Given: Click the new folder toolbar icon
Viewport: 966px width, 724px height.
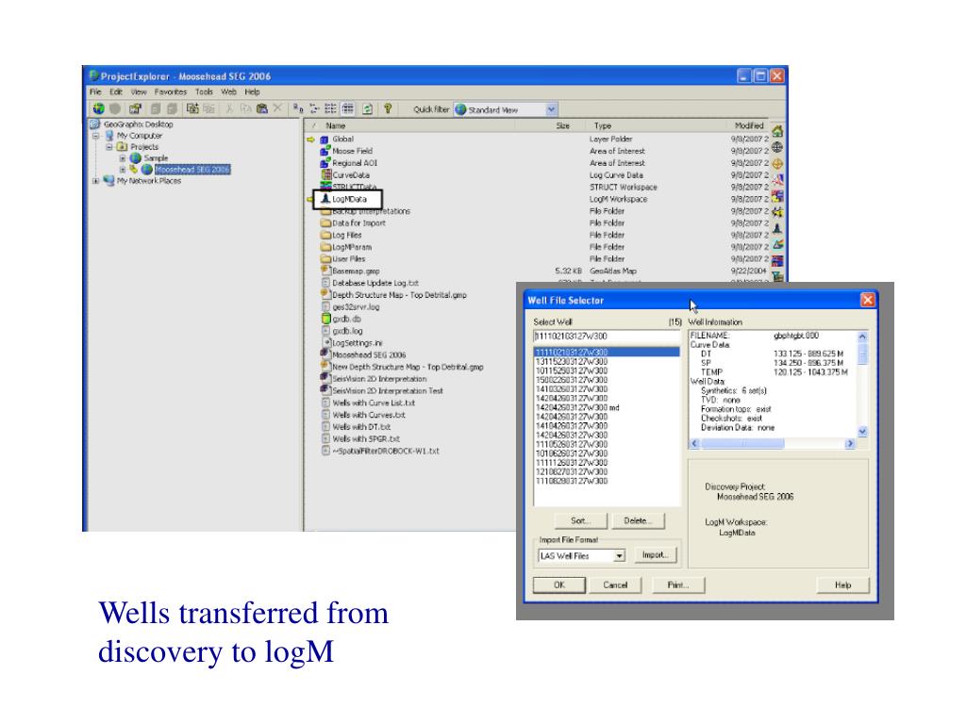Looking at the screenshot, I should click(x=192, y=109).
